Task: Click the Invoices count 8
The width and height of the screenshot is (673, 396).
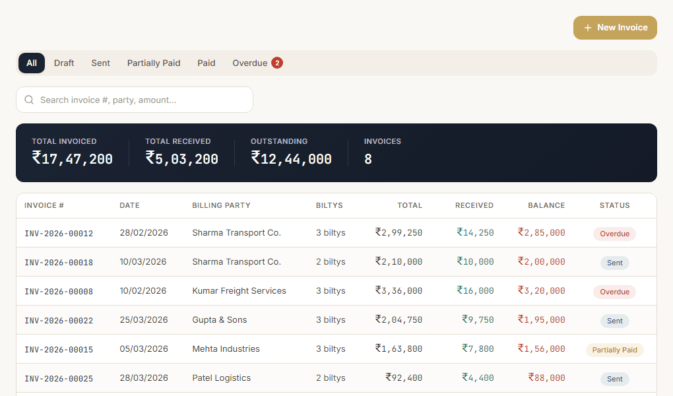Action: [368, 159]
